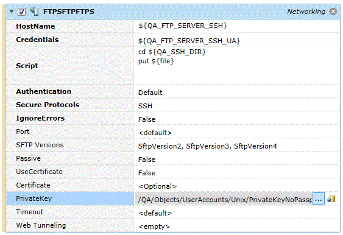Click the Web Tunneling empty field
The image size is (343, 235).
click(237, 226)
